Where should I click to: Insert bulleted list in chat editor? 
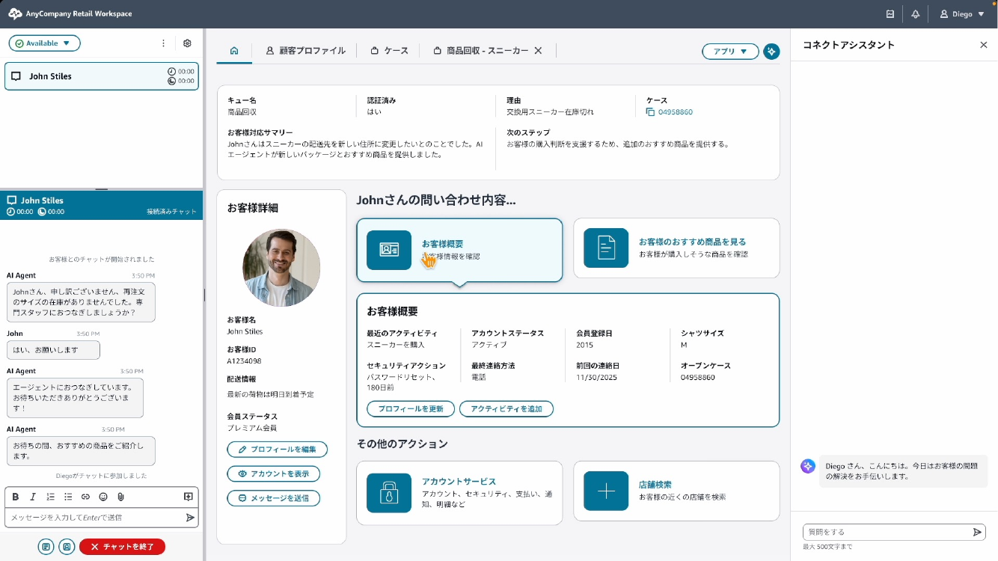coord(68,497)
